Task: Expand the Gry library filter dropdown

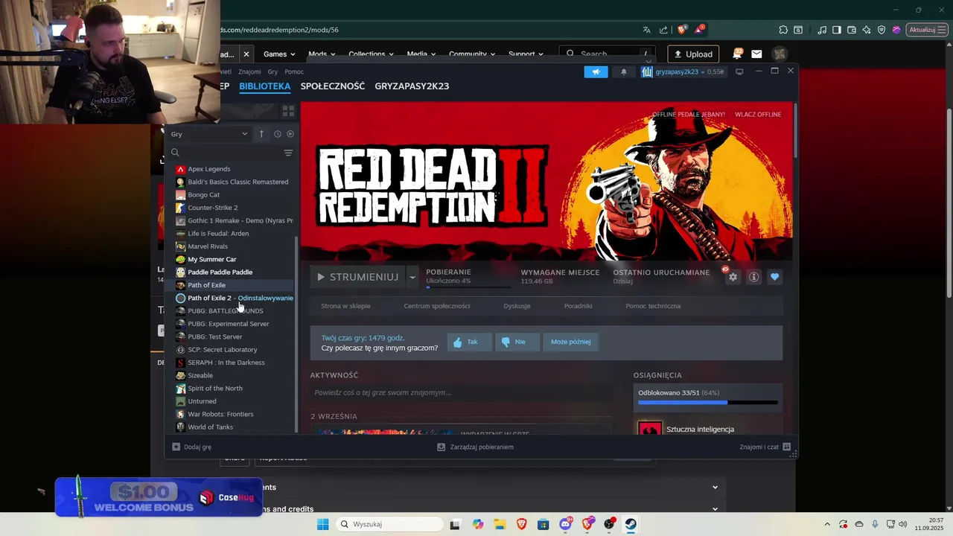Action: click(x=209, y=134)
